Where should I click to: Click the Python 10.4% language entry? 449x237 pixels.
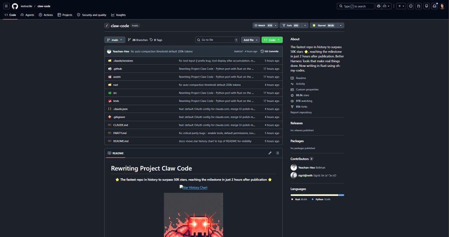(x=321, y=199)
